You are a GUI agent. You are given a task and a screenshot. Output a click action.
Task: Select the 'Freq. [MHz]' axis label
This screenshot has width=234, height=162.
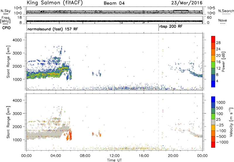tap(5, 20)
